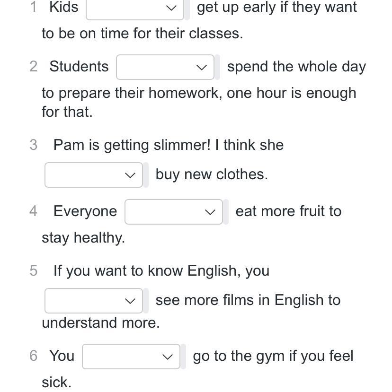Click the gray marker beside the You dropdown
The image size is (392, 392).
click(x=183, y=357)
